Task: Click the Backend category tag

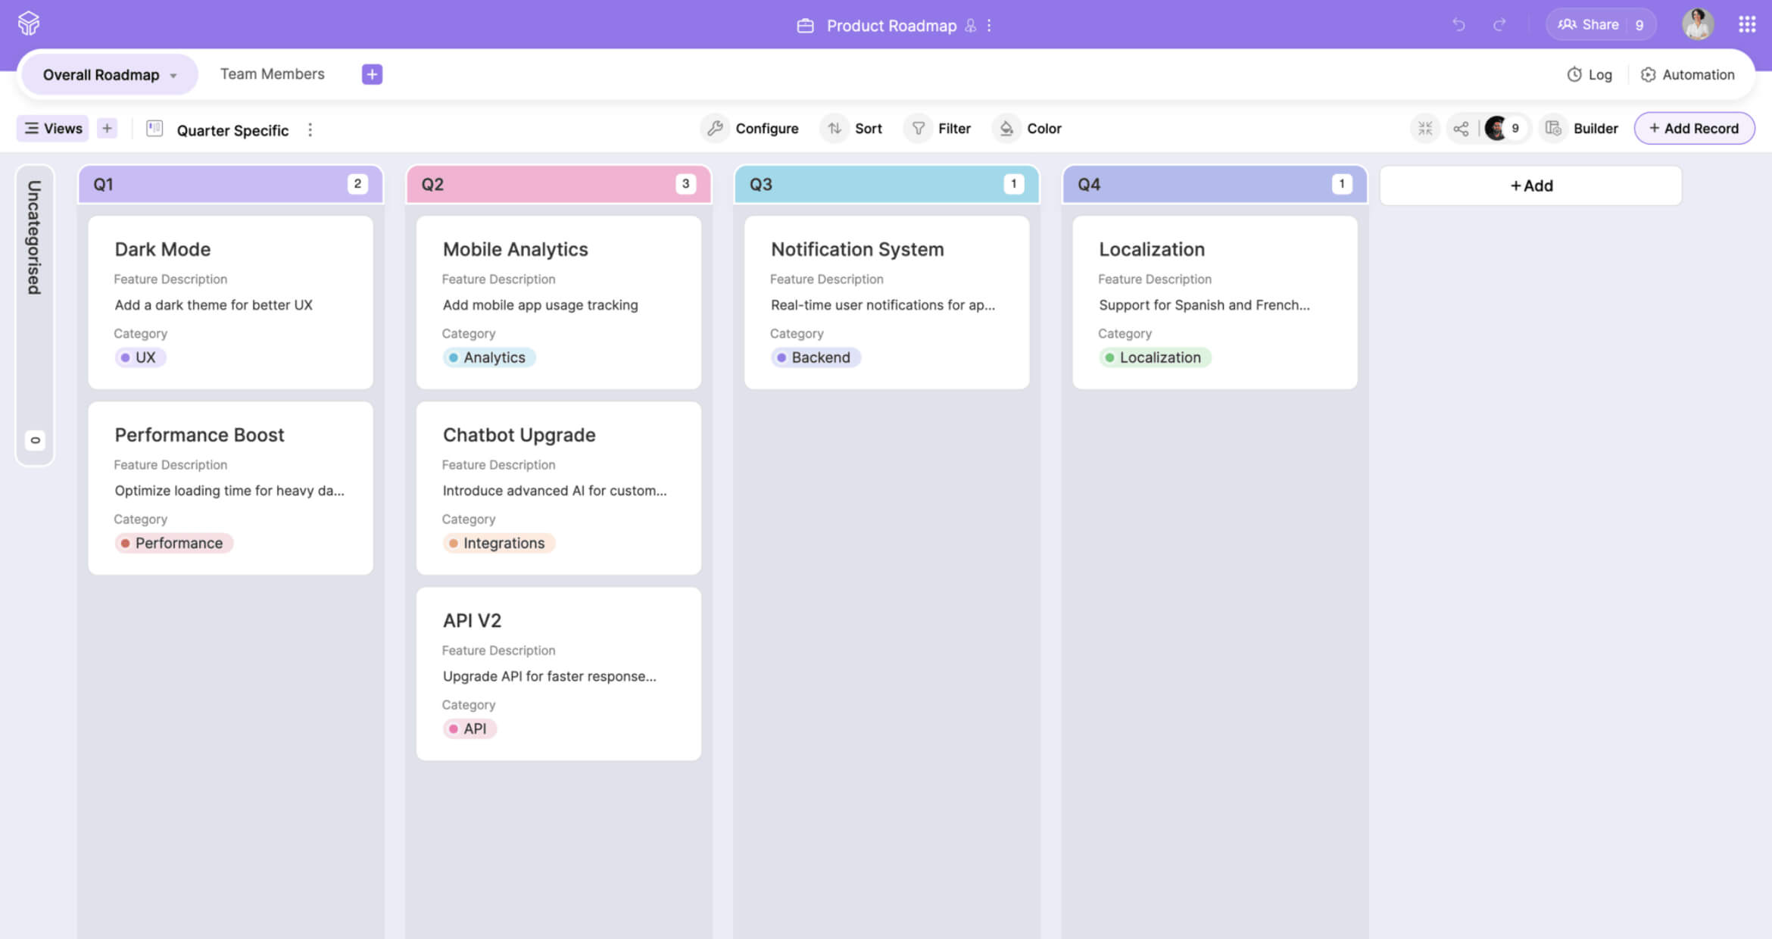Action: pos(815,357)
